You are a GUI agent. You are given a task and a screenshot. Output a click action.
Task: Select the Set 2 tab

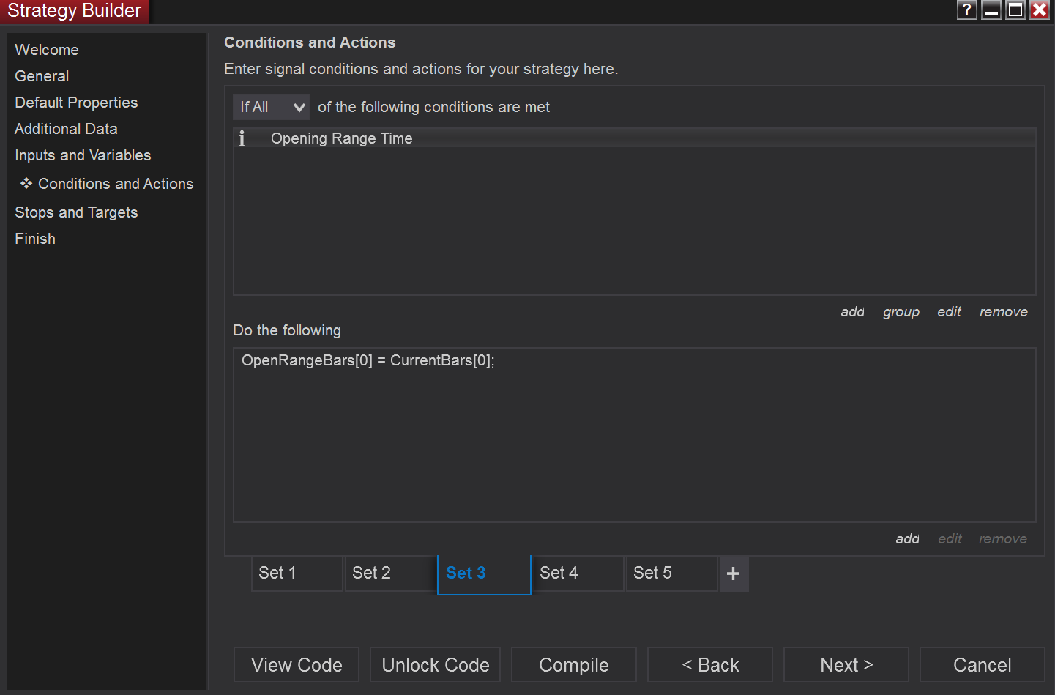coord(389,573)
